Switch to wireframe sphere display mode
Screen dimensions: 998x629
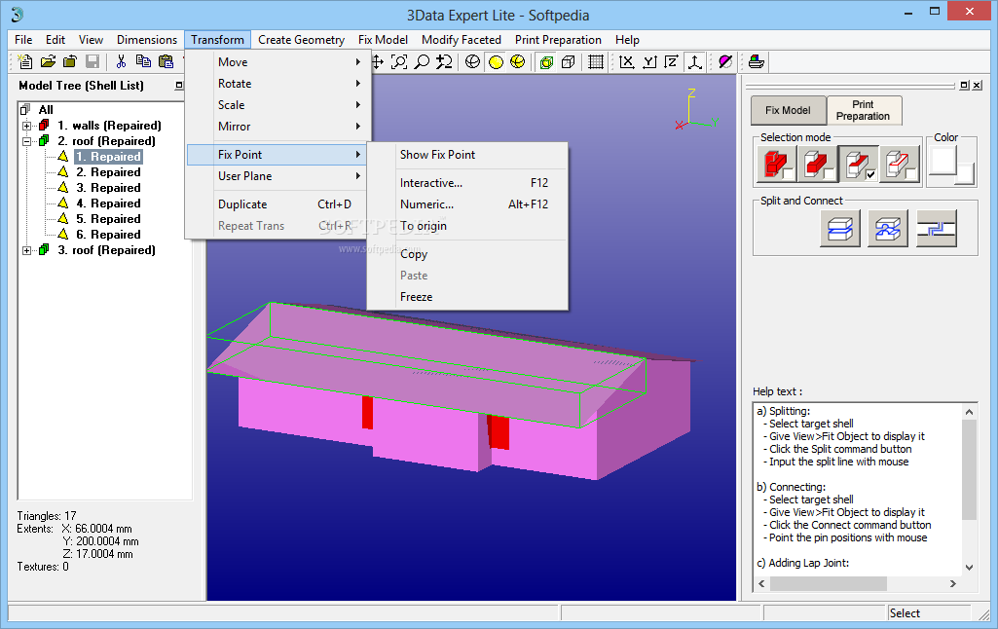tap(472, 61)
